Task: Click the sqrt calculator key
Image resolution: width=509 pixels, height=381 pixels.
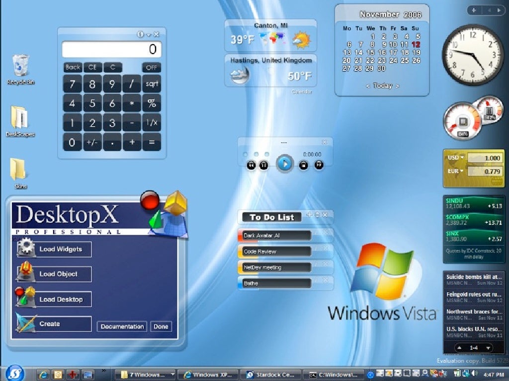Action: 152,84
